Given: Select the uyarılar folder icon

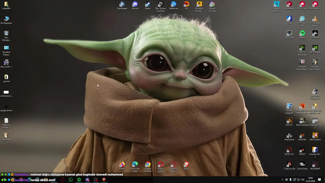Looking at the screenshot, I should pyautogui.click(x=6, y=79).
